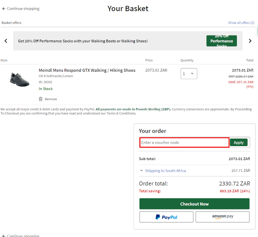Show all basket offers (2)

pos(241,23)
